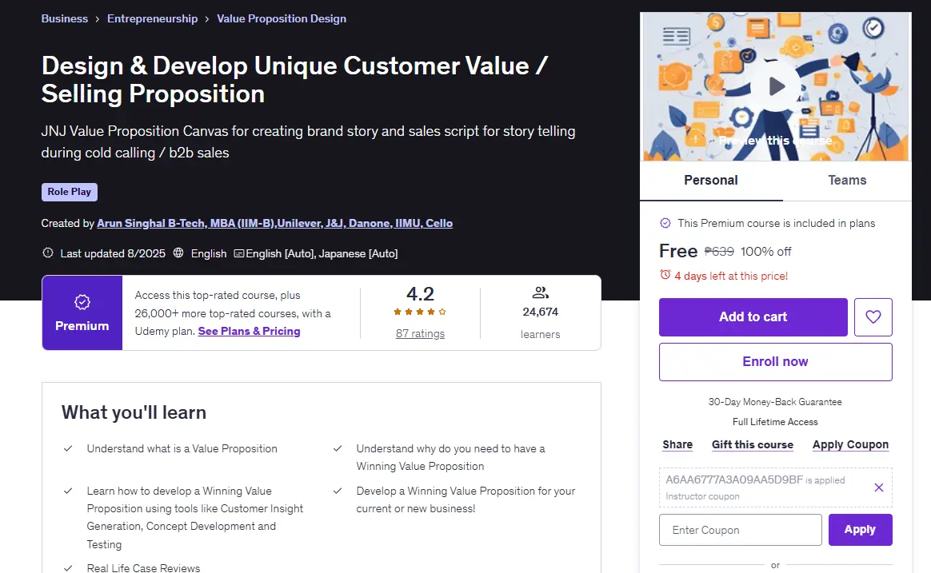
Task: Click the Enter Coupon input field
Action: [x=741, y=530]
